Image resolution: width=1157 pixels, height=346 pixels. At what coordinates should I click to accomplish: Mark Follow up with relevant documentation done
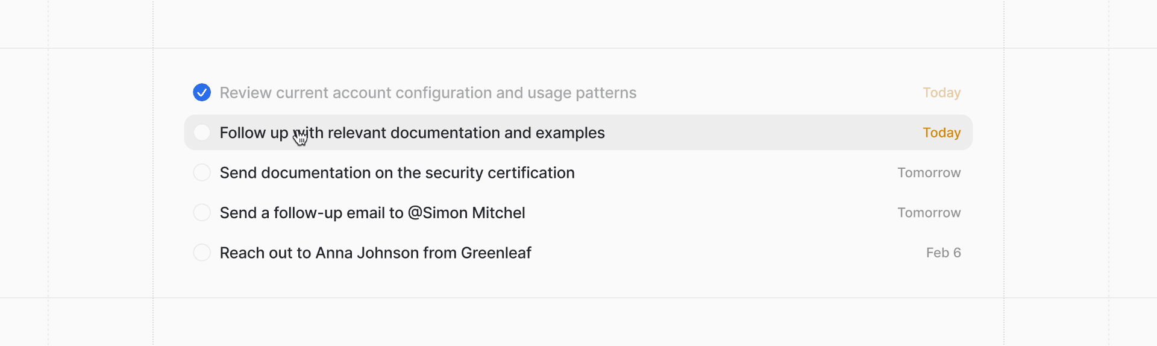[202, 133]
